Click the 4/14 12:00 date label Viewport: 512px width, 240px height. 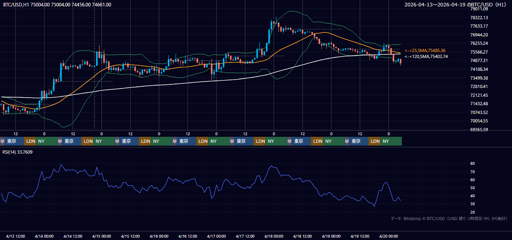pos(73,236)
